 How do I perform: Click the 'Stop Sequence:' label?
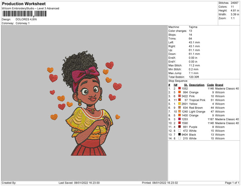pyautogui.click(x=178, y=81)
